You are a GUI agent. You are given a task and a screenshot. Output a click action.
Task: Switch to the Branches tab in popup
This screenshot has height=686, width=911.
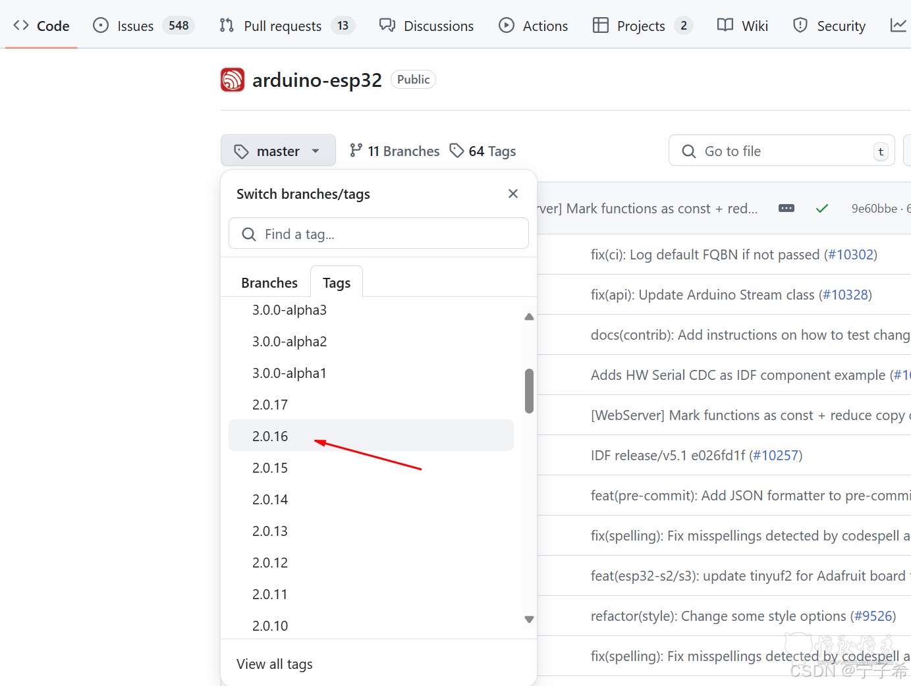[x=269, y=282]
